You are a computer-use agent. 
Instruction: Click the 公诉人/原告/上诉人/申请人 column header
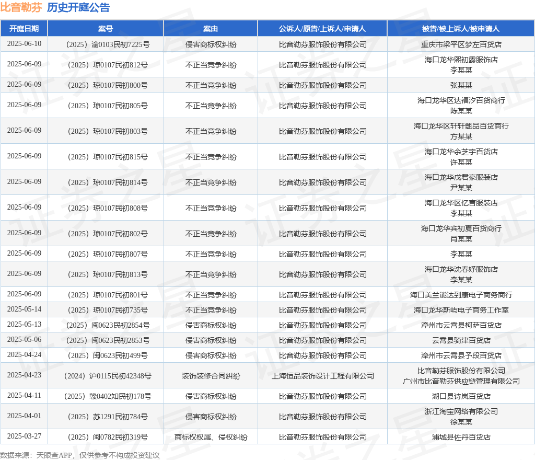322,29
